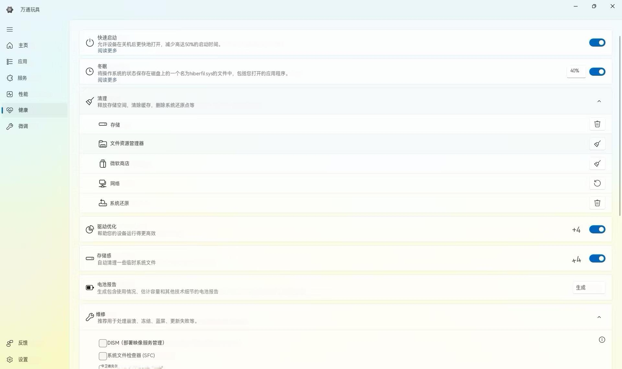Click the broom icon for 微软商店
This screenshot has width=622, height=369.
coord(597,163)
